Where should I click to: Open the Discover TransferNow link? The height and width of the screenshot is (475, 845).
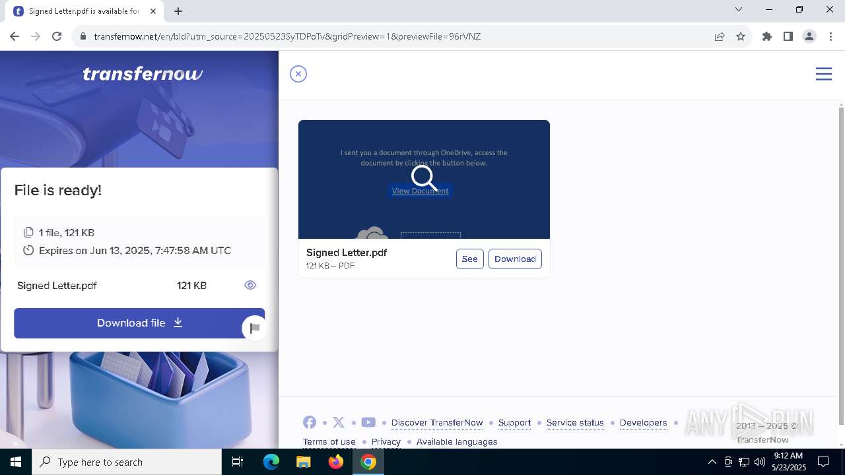click(x=437, y=422)
